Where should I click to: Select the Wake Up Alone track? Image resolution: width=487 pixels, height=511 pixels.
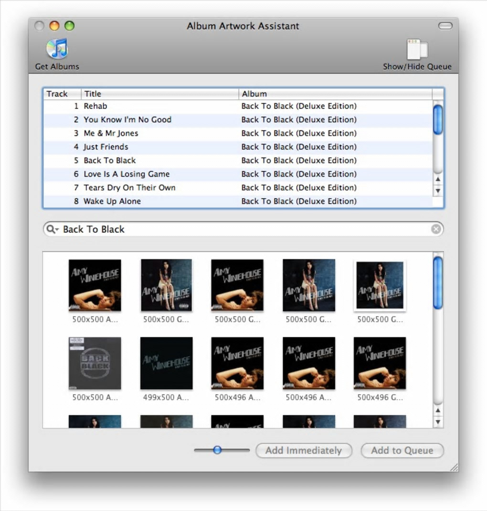238,201
